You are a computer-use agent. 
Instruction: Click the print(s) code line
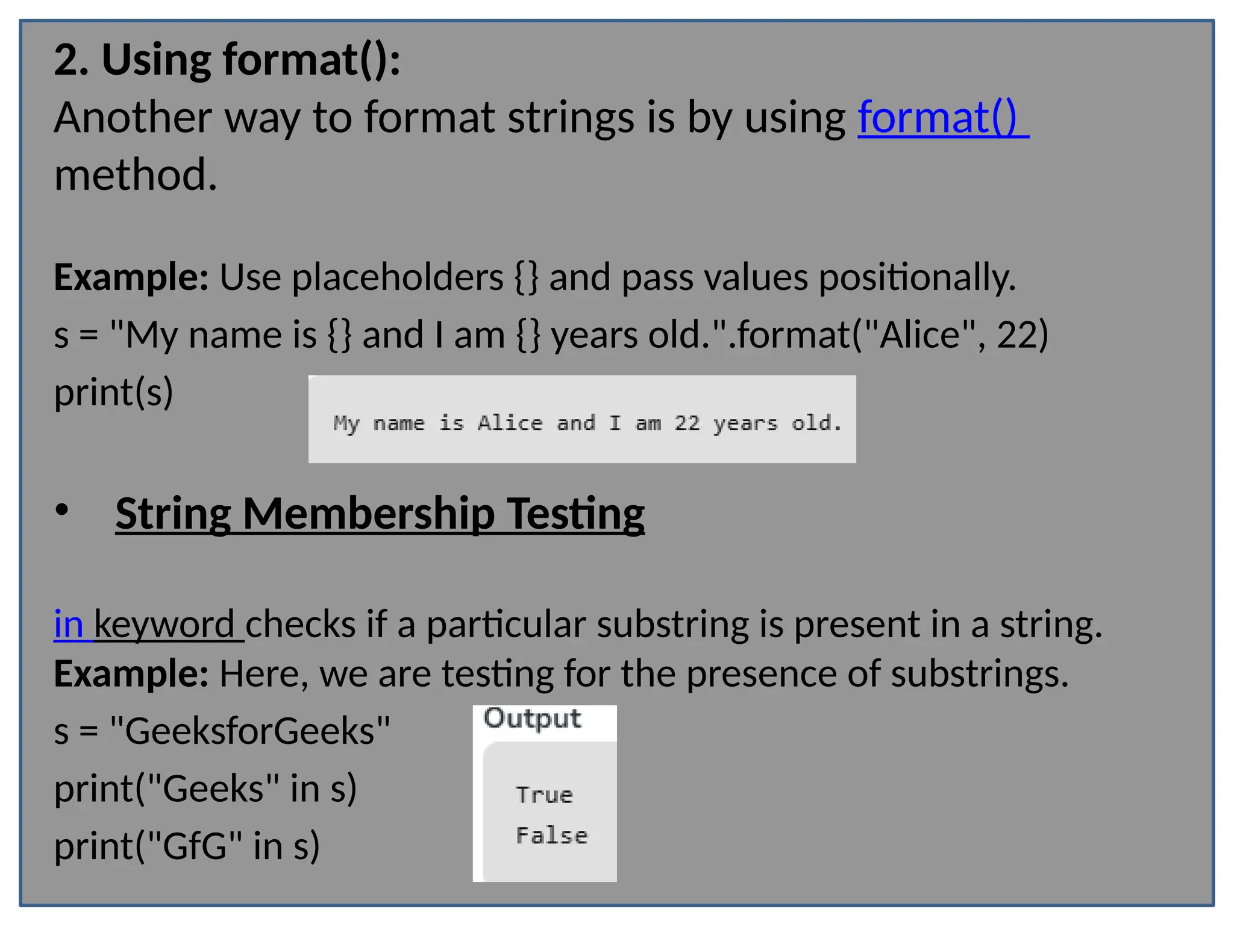[x=113, y=392]
